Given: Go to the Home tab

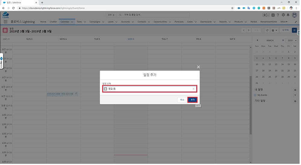Looking at the screenshot, I should [43, 22].
